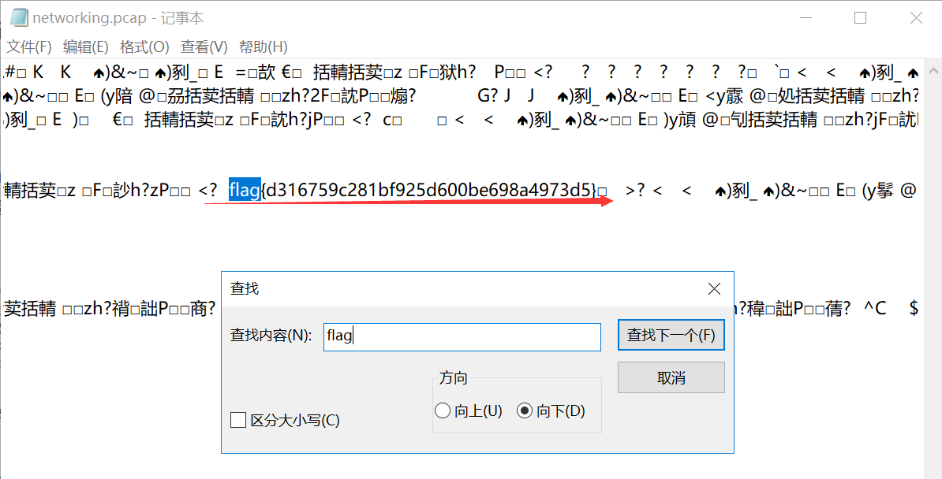Open the 格式(O) menu
Viewport: 942px width, 479px height.
pyautogui.click(x=144, y=46)
